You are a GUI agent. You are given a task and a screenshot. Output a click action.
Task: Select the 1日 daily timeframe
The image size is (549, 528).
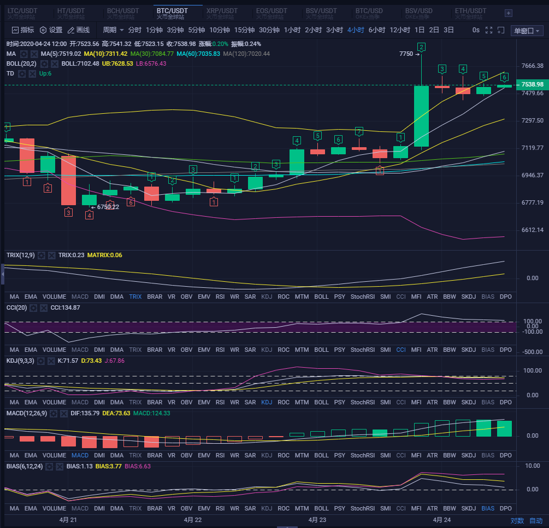point(419,30)
